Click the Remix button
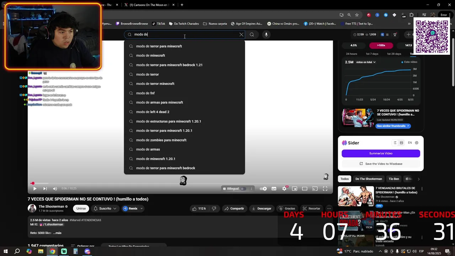 point(130,208)
